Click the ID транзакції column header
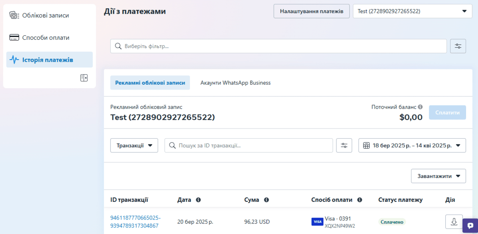 click(129, 200)
